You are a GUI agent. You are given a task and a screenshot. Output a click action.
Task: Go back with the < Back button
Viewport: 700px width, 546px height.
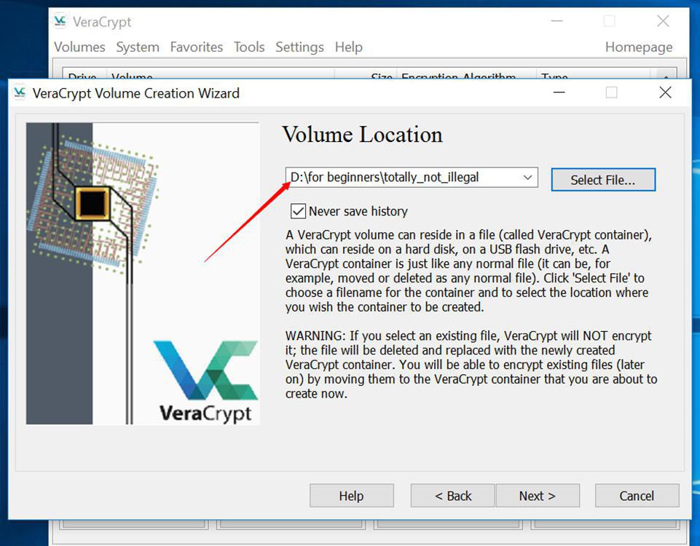coord(453,496)
